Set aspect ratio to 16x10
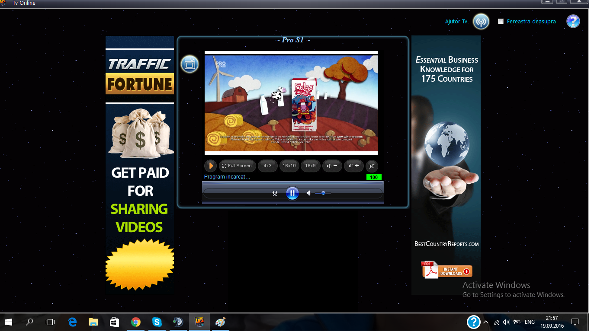 click(x=289, y=166)
